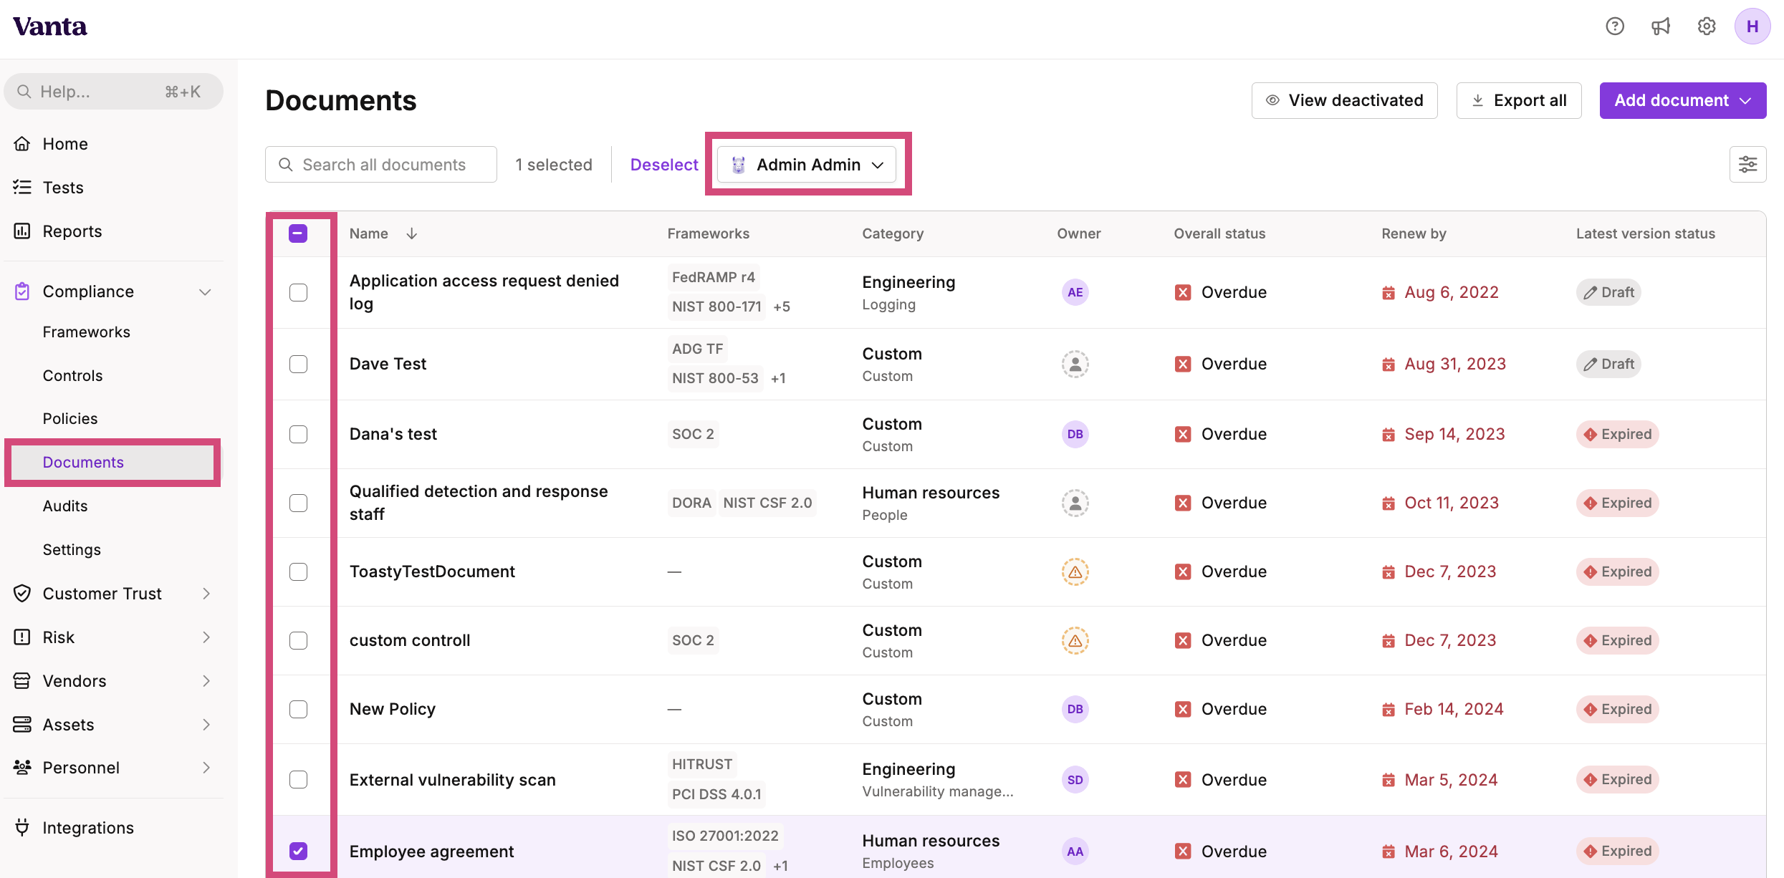Show +5 more frameworks for access request log
The image size is (1784, 878).
point(782,307)
